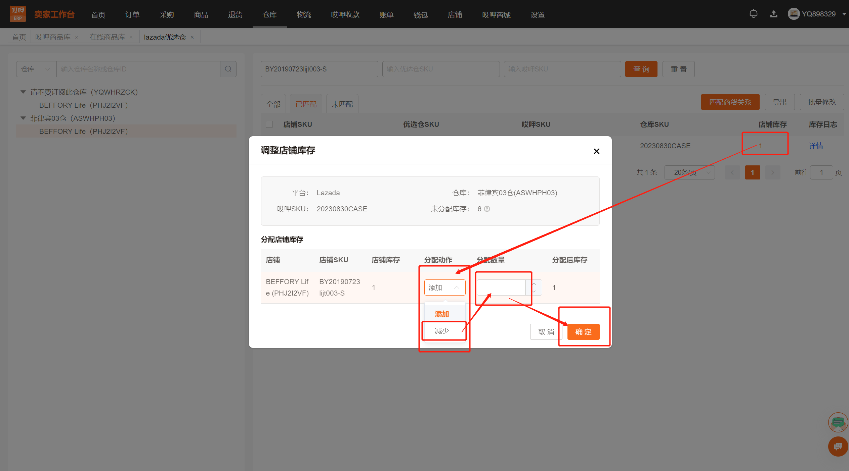849x471 pixels.
Task: Tick the select-all checkbox beside 店铺SKU
Action: pos(269,124)
